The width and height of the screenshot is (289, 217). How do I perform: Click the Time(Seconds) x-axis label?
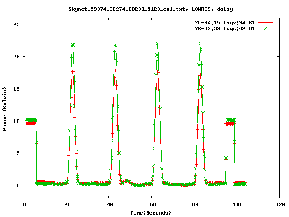150,213
